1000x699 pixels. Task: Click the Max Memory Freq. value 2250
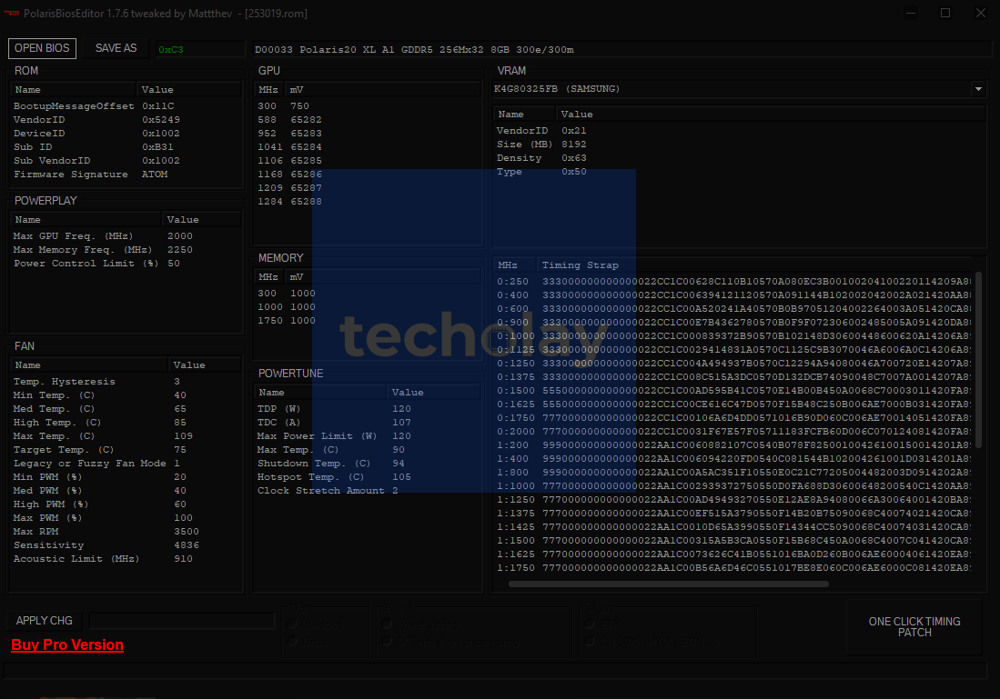coord(180,250)
